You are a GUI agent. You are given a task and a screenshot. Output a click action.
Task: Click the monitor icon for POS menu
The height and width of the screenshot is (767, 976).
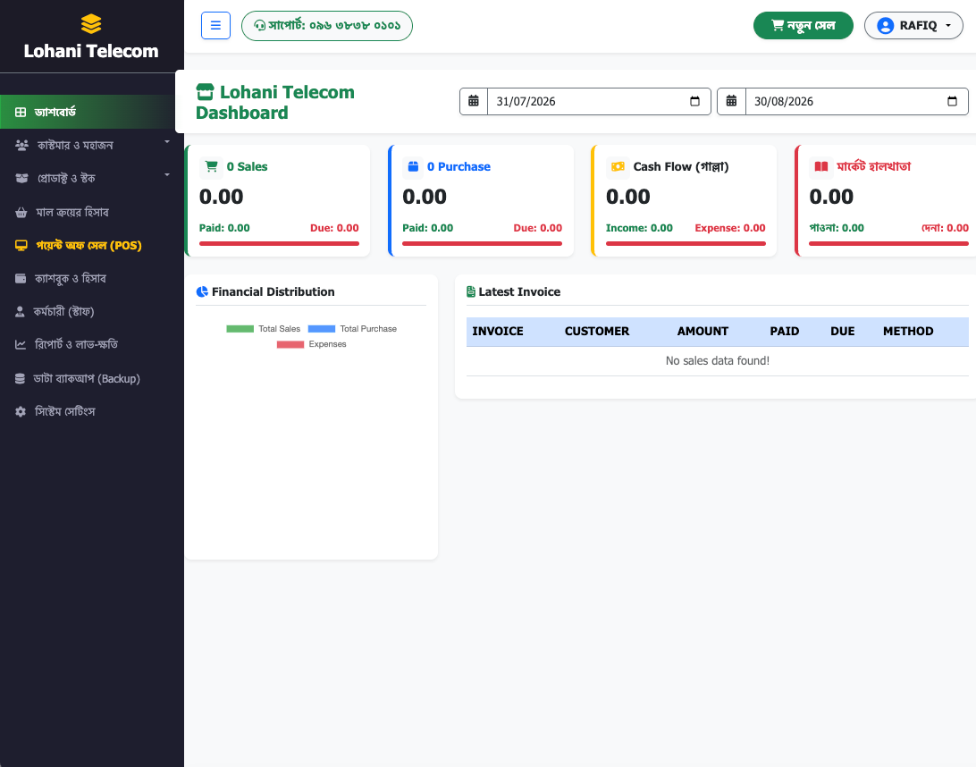tap(21, 245)
